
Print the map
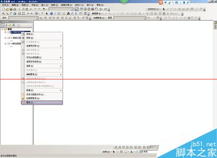click(x=15, y=9)
